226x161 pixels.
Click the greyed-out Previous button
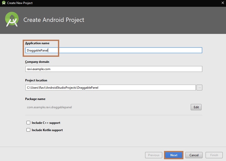coord(154,155)
